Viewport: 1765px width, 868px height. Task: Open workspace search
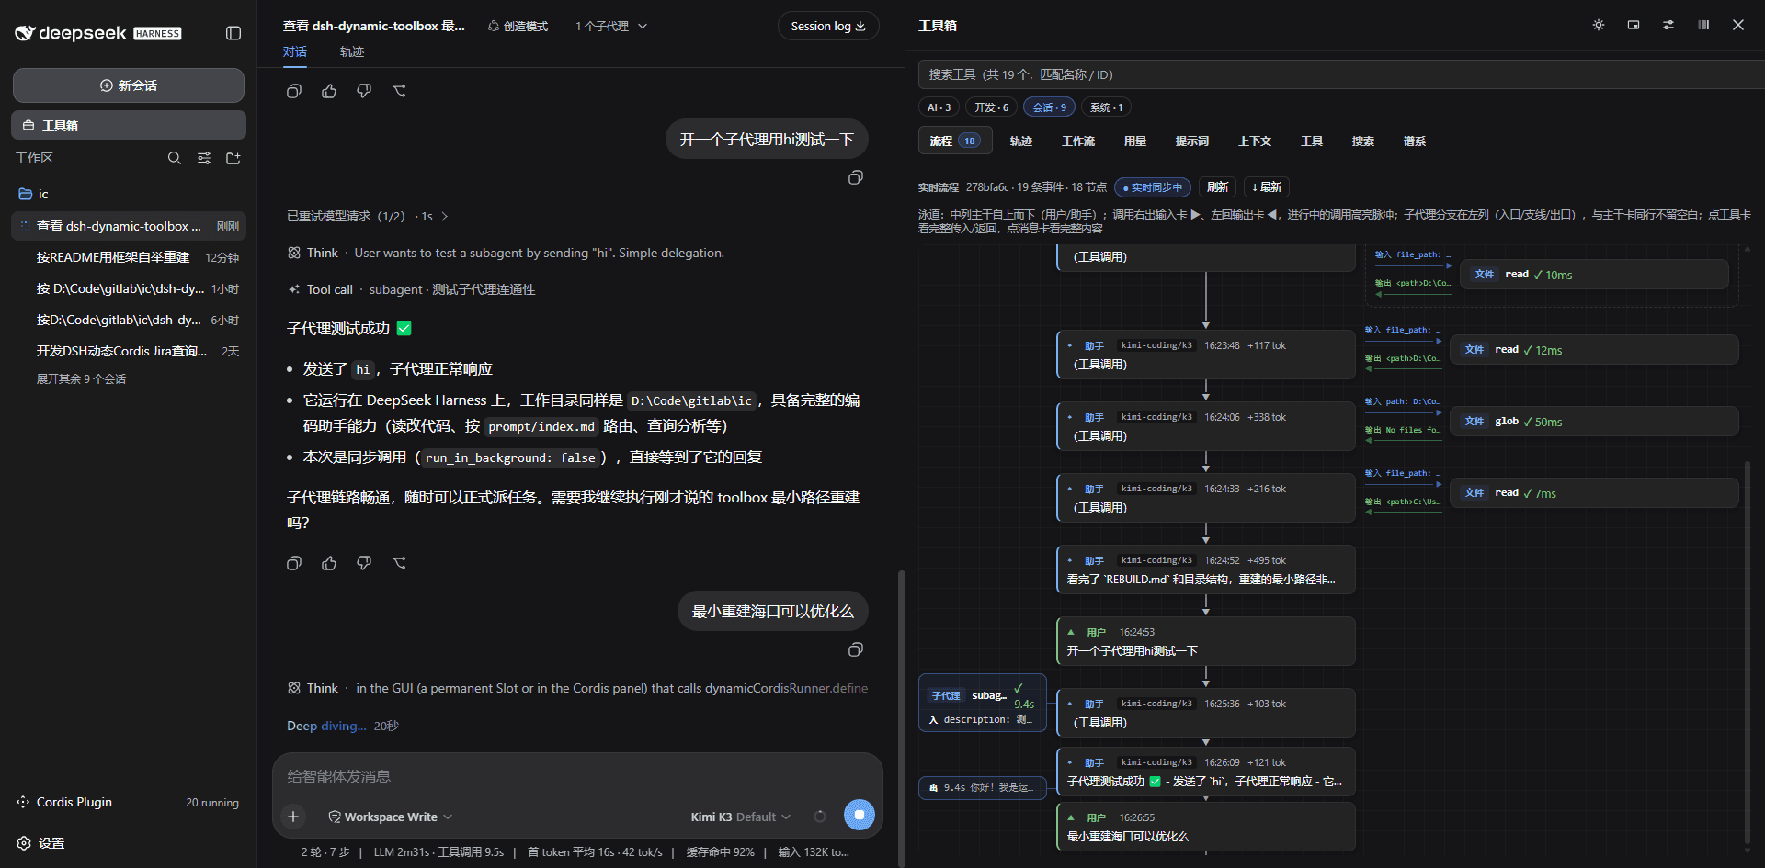coord(175,158)
